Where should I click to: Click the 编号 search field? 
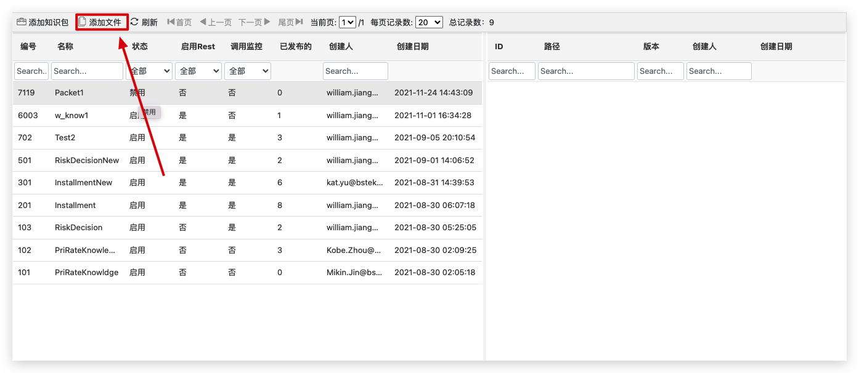click(x=31, y=71)
